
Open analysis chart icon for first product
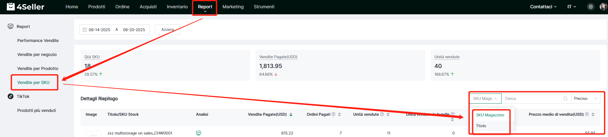pyautogui.click(x=199, y=133)
